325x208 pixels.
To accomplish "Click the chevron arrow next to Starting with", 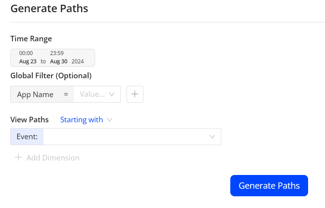I will [x=110, y=120].
